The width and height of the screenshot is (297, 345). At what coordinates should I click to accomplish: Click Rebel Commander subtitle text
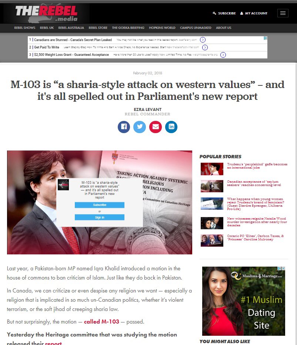point(148,114)
